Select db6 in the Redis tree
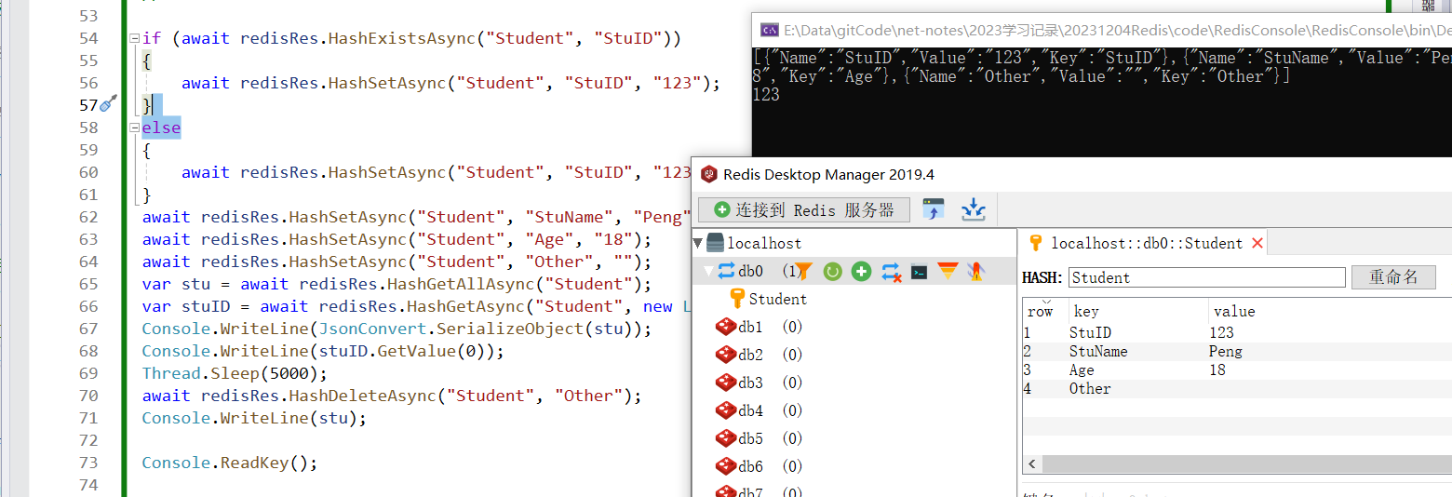The image size is (1452, 497). tap(750, 465)
